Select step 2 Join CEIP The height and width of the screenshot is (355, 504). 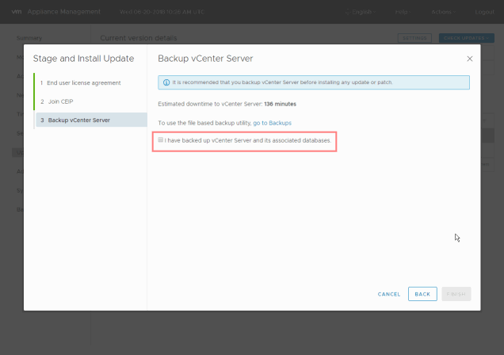click(57, 101)
